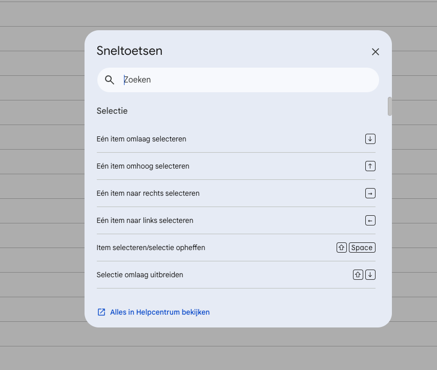437x370 pixels.
Task: Select the 'Eén item omhoog selecteren' label
Action: (143, 166)
